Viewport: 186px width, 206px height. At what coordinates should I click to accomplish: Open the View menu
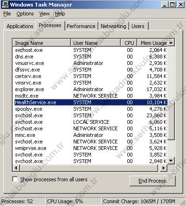pyautogui.click(x=44, y=14)
